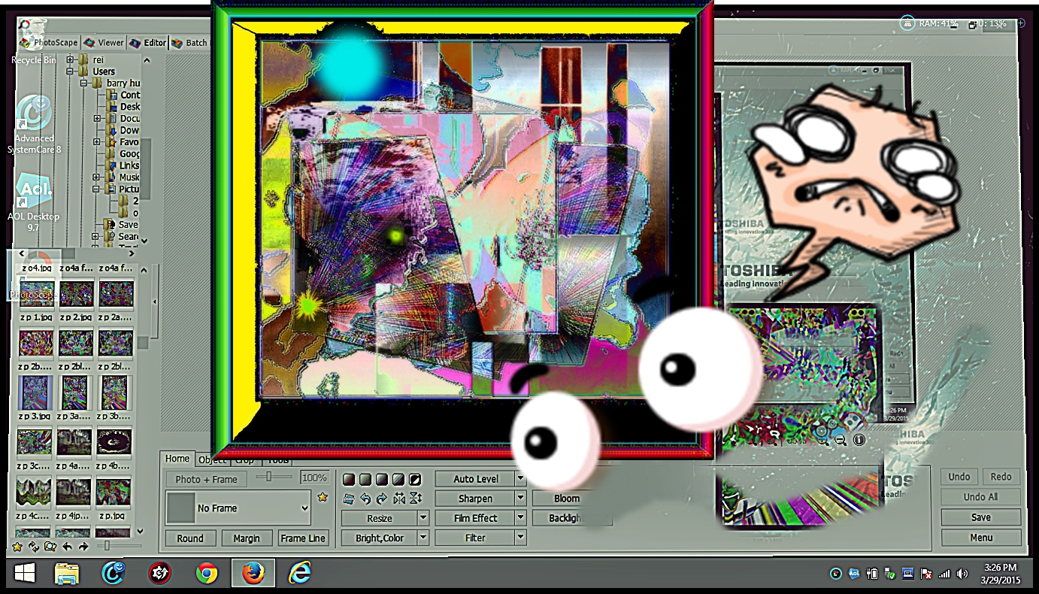This screenshot has height=594, width=1039.
Task: Collapse the Users folder node
Action: pyautogui.click(x=70, y=71)
